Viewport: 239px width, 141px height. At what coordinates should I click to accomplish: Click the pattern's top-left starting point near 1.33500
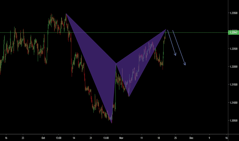(x=66, y=14)
